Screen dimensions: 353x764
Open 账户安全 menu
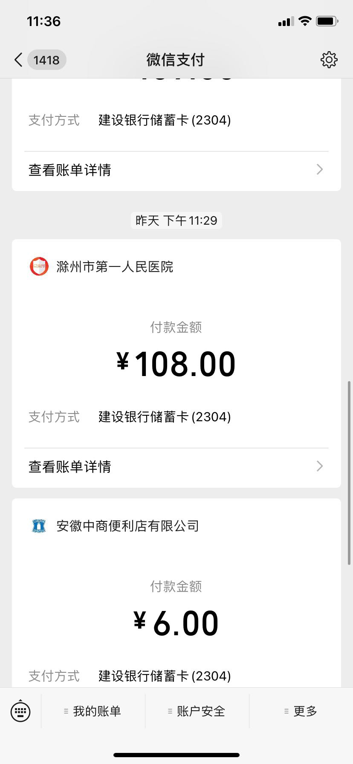click(x=197, y=711)
